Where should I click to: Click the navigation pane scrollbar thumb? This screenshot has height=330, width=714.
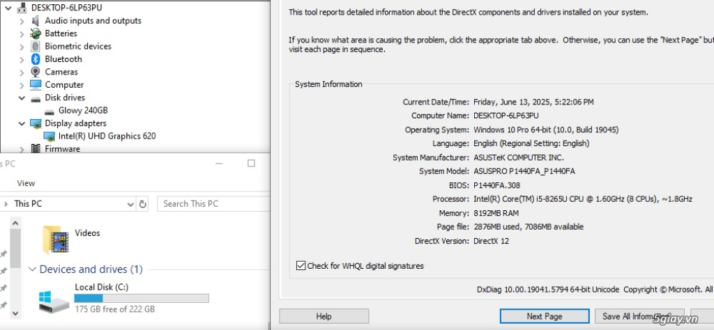point(15,248)
